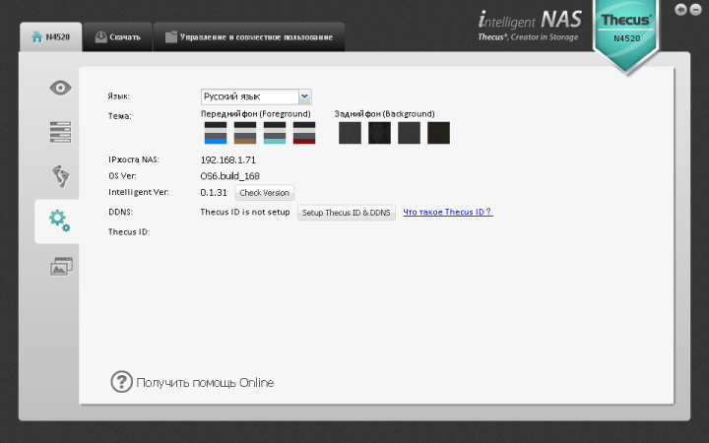This screenshot has width=709, height=443.
Task: Choose the third dark gray background swatch
Action: (410, 133)
